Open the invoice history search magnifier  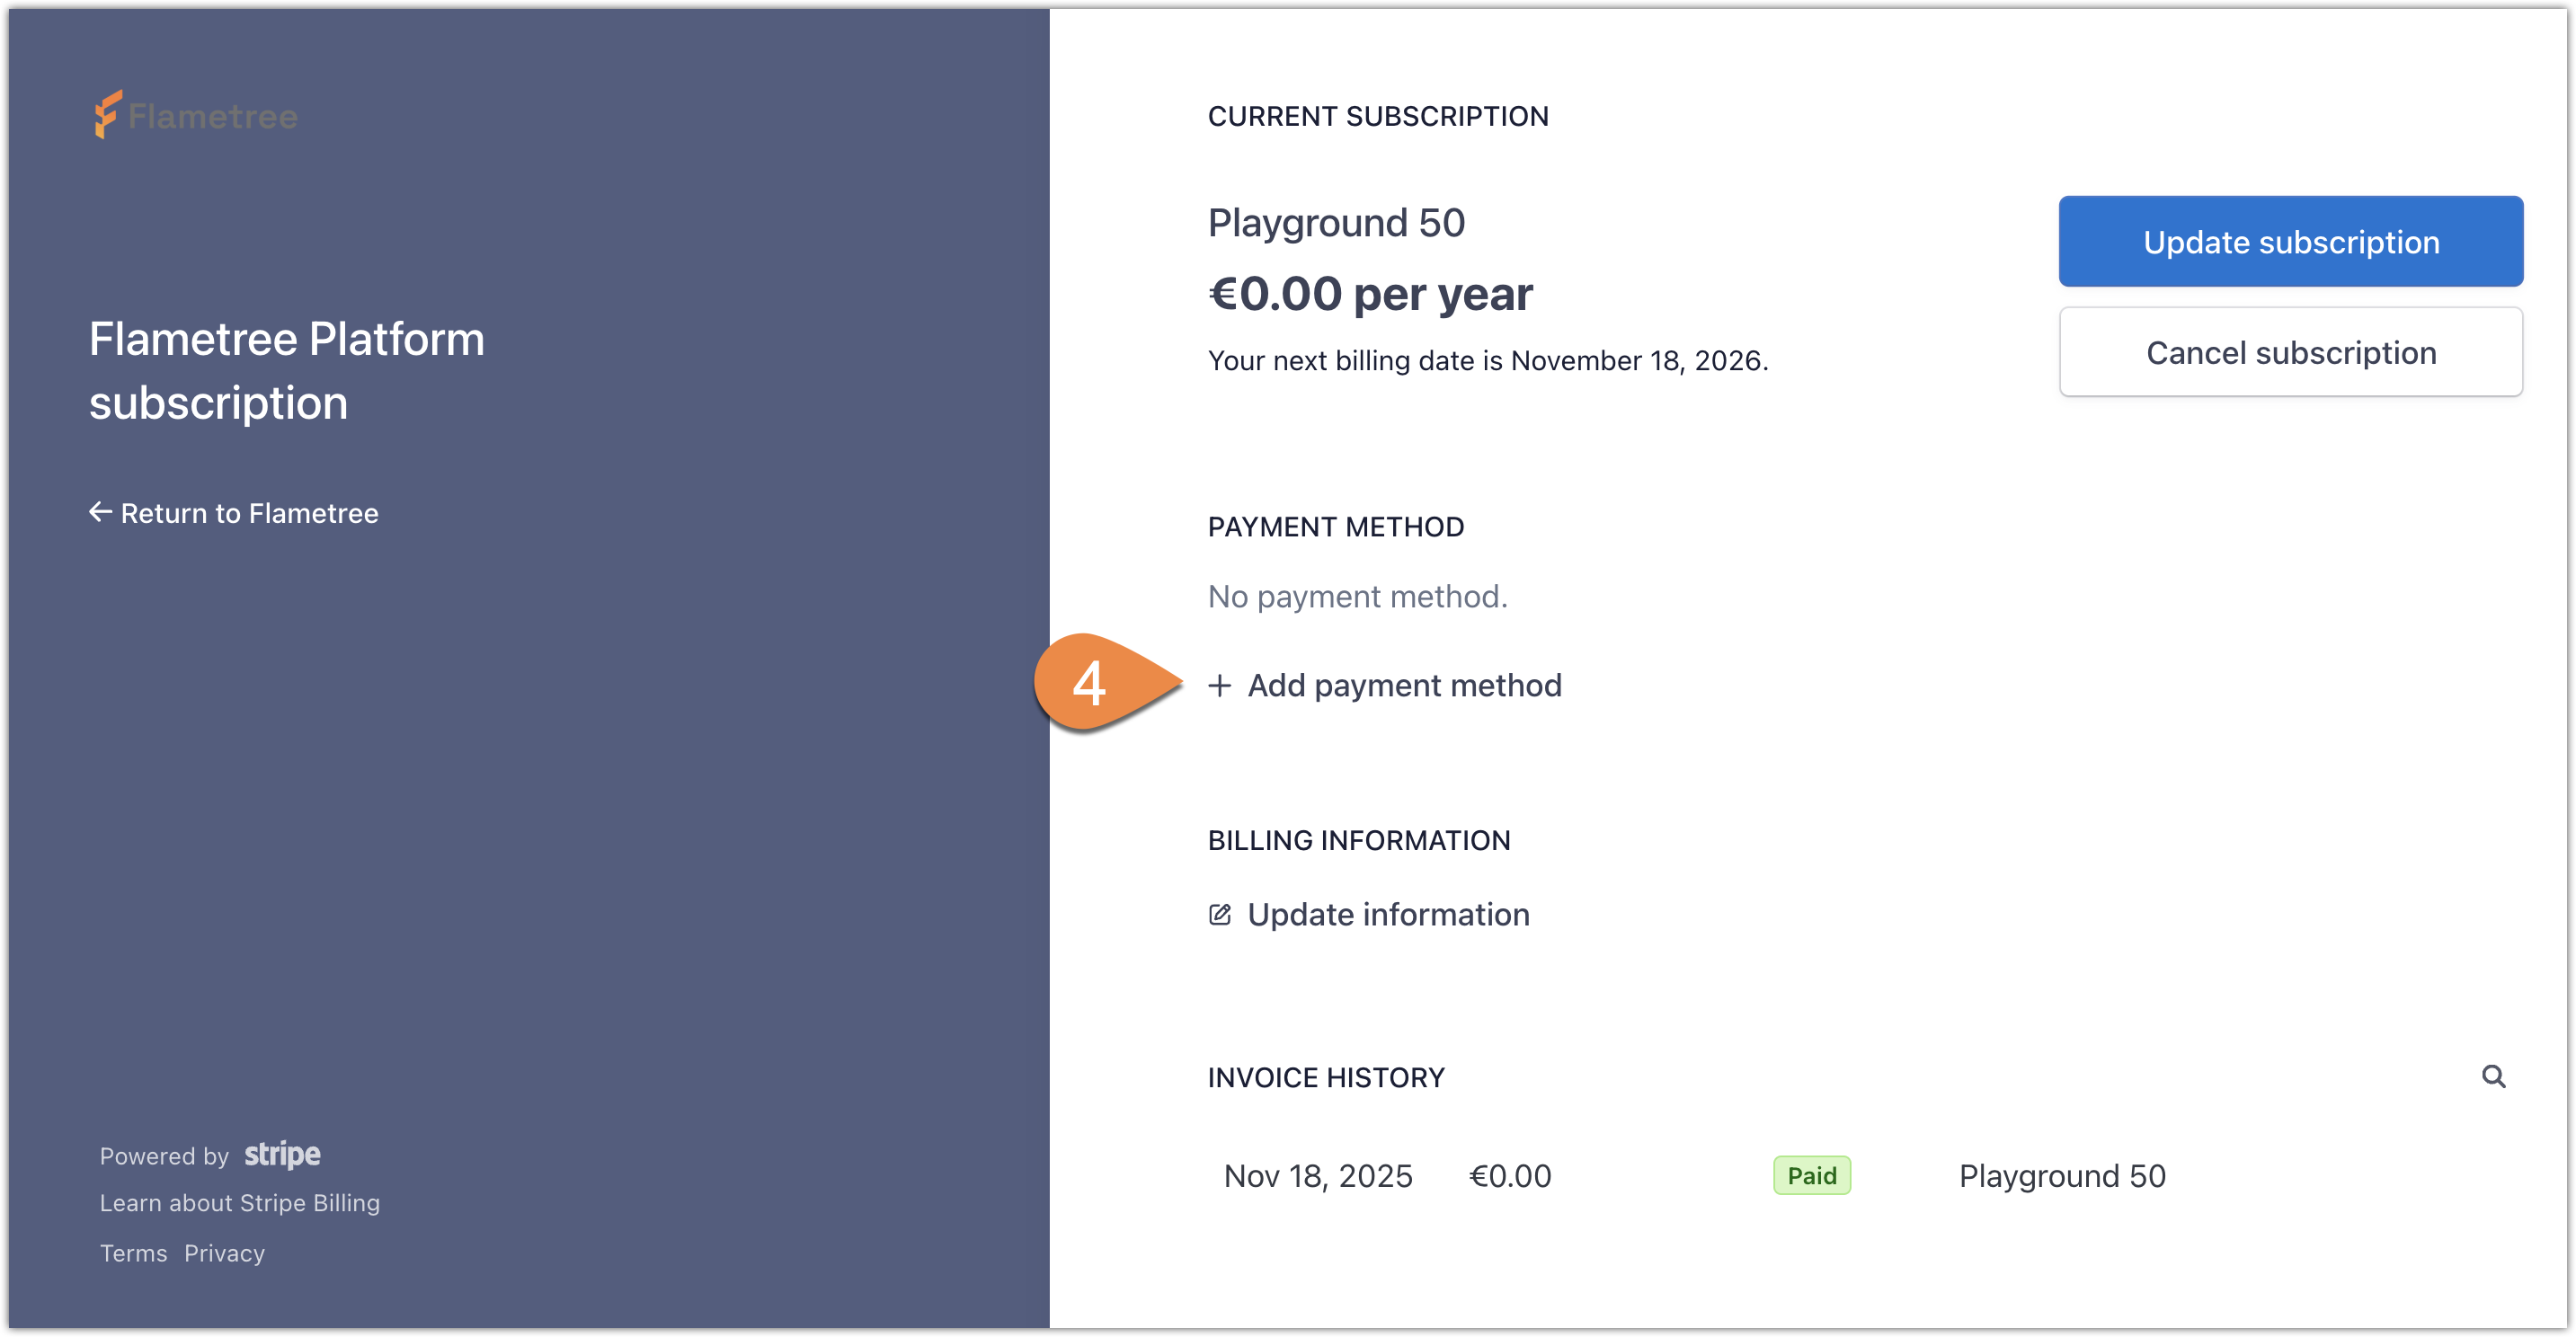[x=2494, y=1077]
